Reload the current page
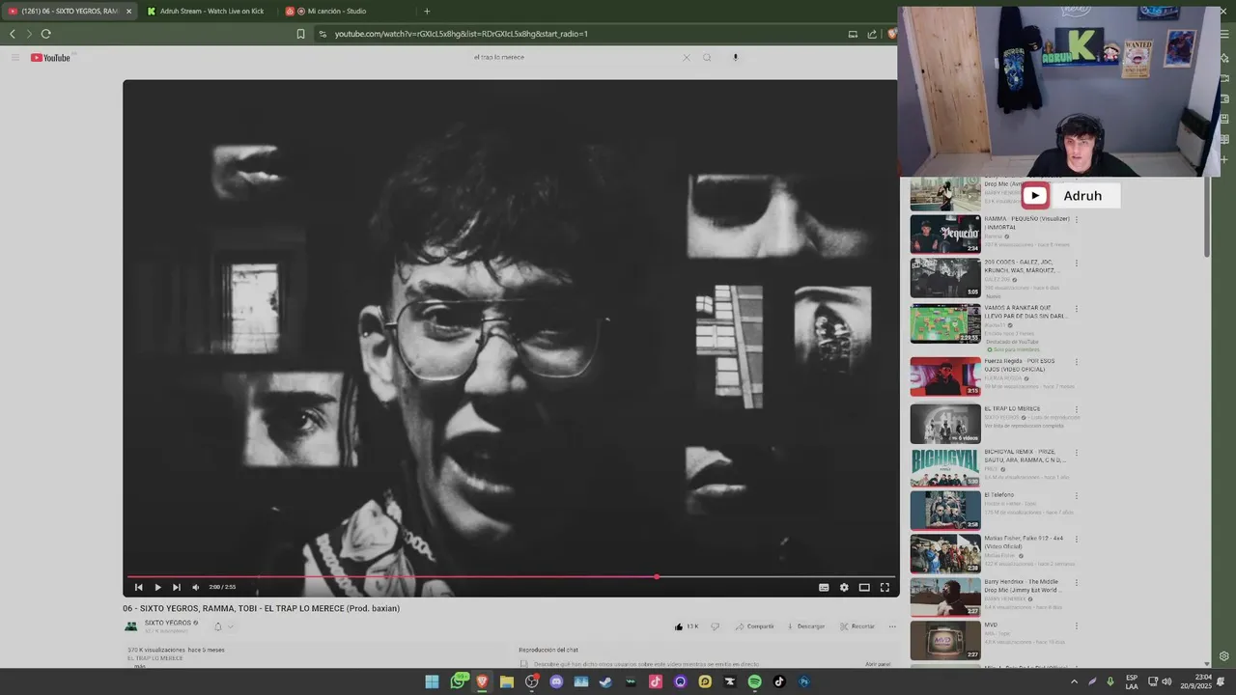The height and width of the screenshot is (695, 1236). click(45, 34)
